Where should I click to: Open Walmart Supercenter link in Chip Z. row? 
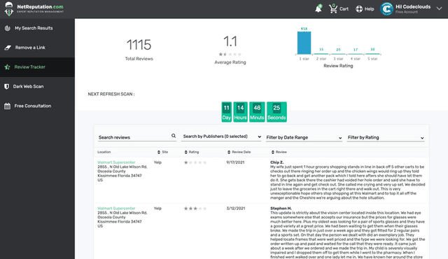pyautogui.click(x=116, y=162)
